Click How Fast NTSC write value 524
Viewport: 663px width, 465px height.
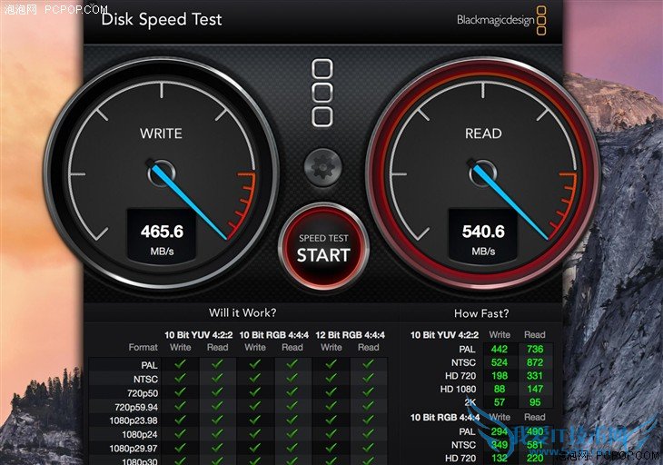[x=500, y=362]
